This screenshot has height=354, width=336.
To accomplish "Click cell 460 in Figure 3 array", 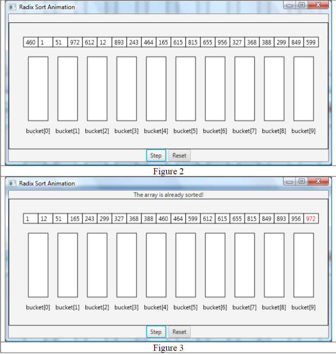I will coord(163,218).
